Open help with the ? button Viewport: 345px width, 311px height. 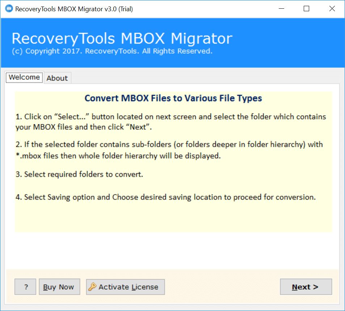[25, 287]
